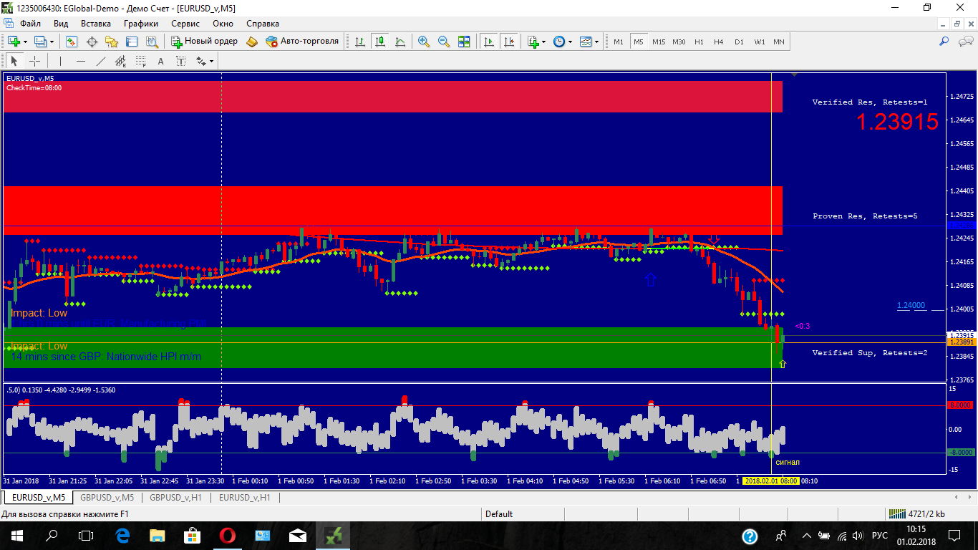Open Windows Start menu
Viewport: 978px width, 550px height.
point(16,535)
